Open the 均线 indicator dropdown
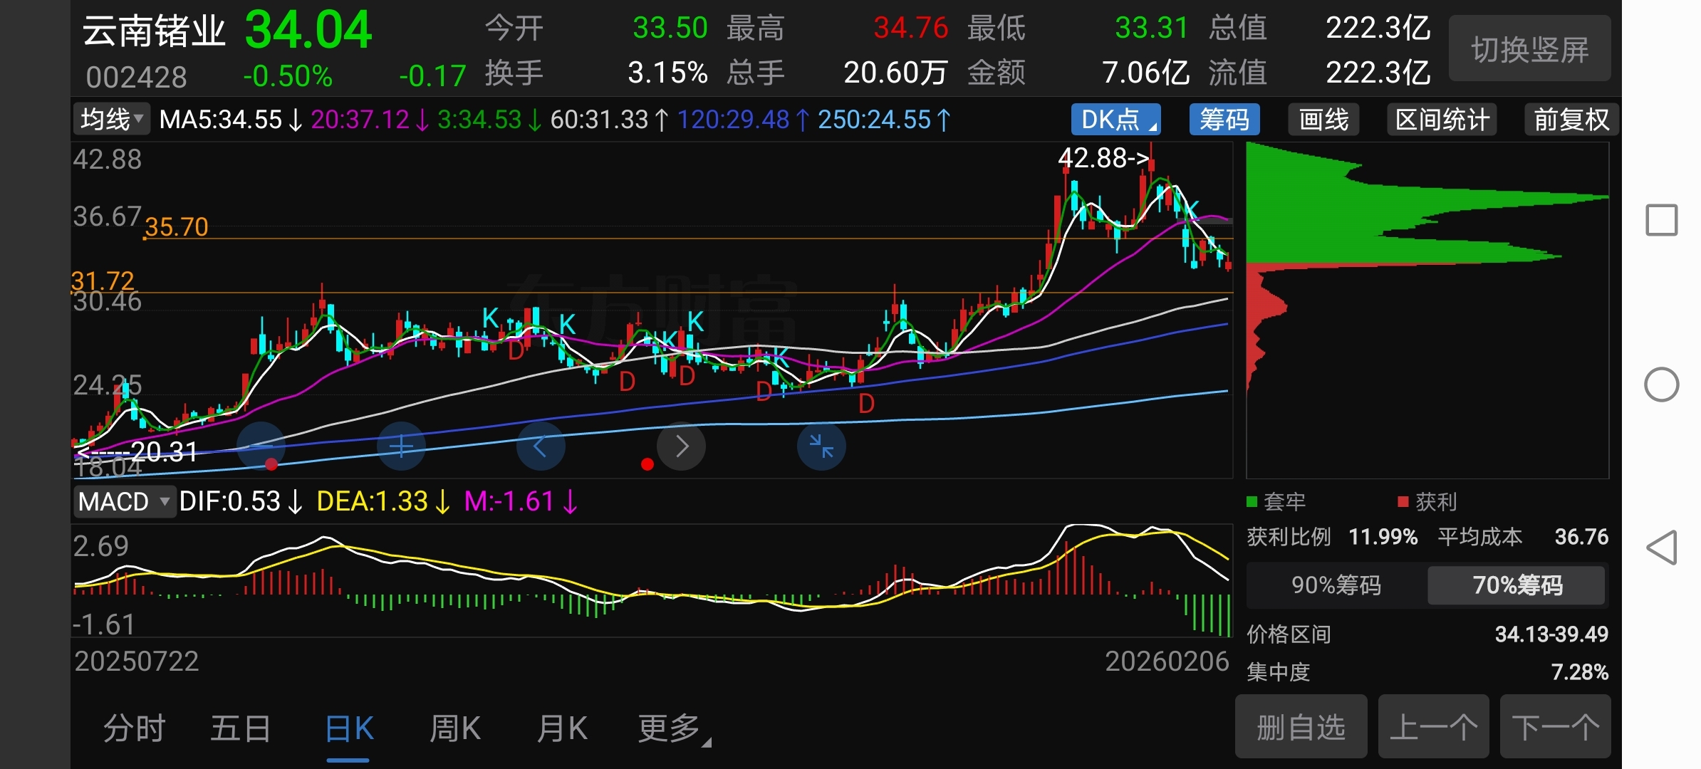 111,120
